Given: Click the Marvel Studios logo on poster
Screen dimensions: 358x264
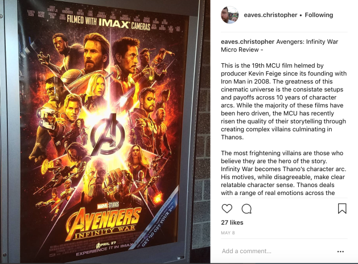Looking at the screenshot, I should [x=108, y=205].
